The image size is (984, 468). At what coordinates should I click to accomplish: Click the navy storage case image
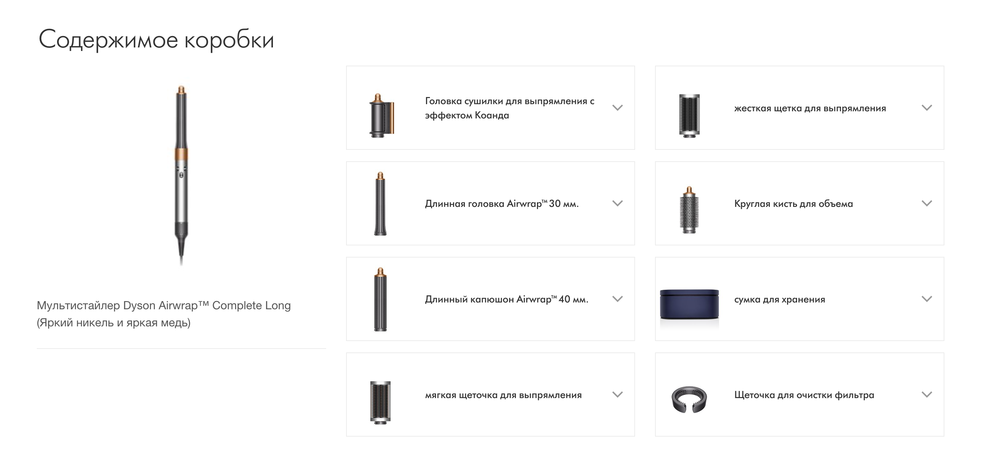(x=689, y=305)
